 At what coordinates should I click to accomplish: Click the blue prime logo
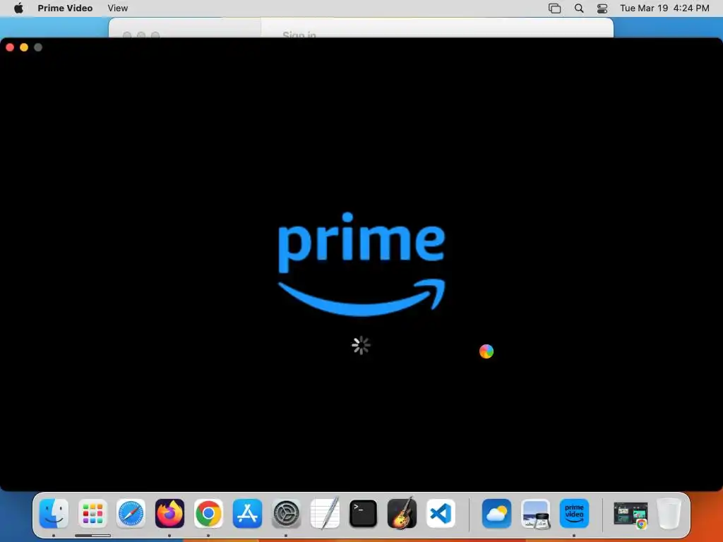coord(361,264)
